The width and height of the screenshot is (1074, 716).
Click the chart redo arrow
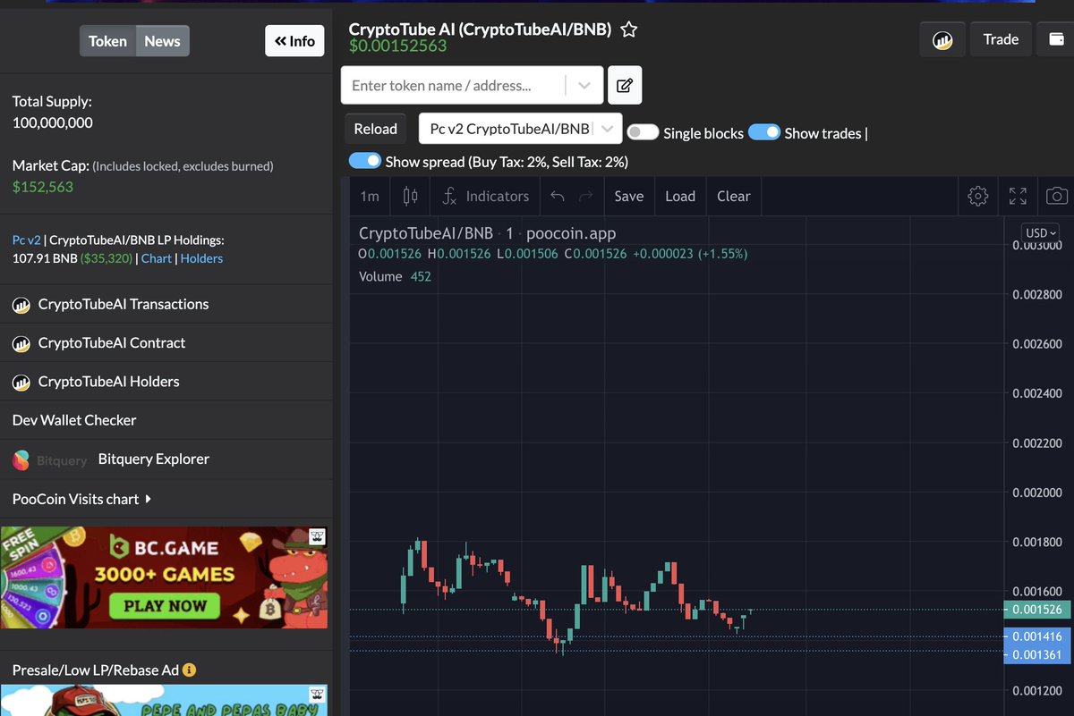585,196
